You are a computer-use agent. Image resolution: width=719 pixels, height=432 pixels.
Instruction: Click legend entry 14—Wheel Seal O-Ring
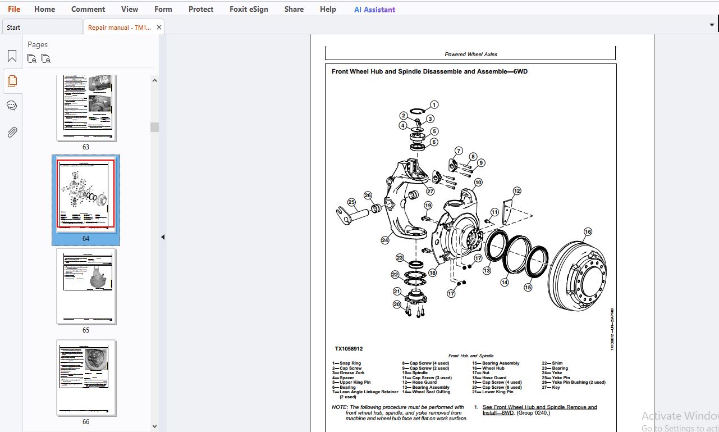pyautogui.click(x=426, y=392)
